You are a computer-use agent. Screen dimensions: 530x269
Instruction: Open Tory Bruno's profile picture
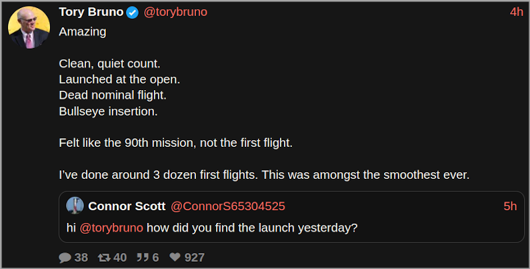pos(29,28)
